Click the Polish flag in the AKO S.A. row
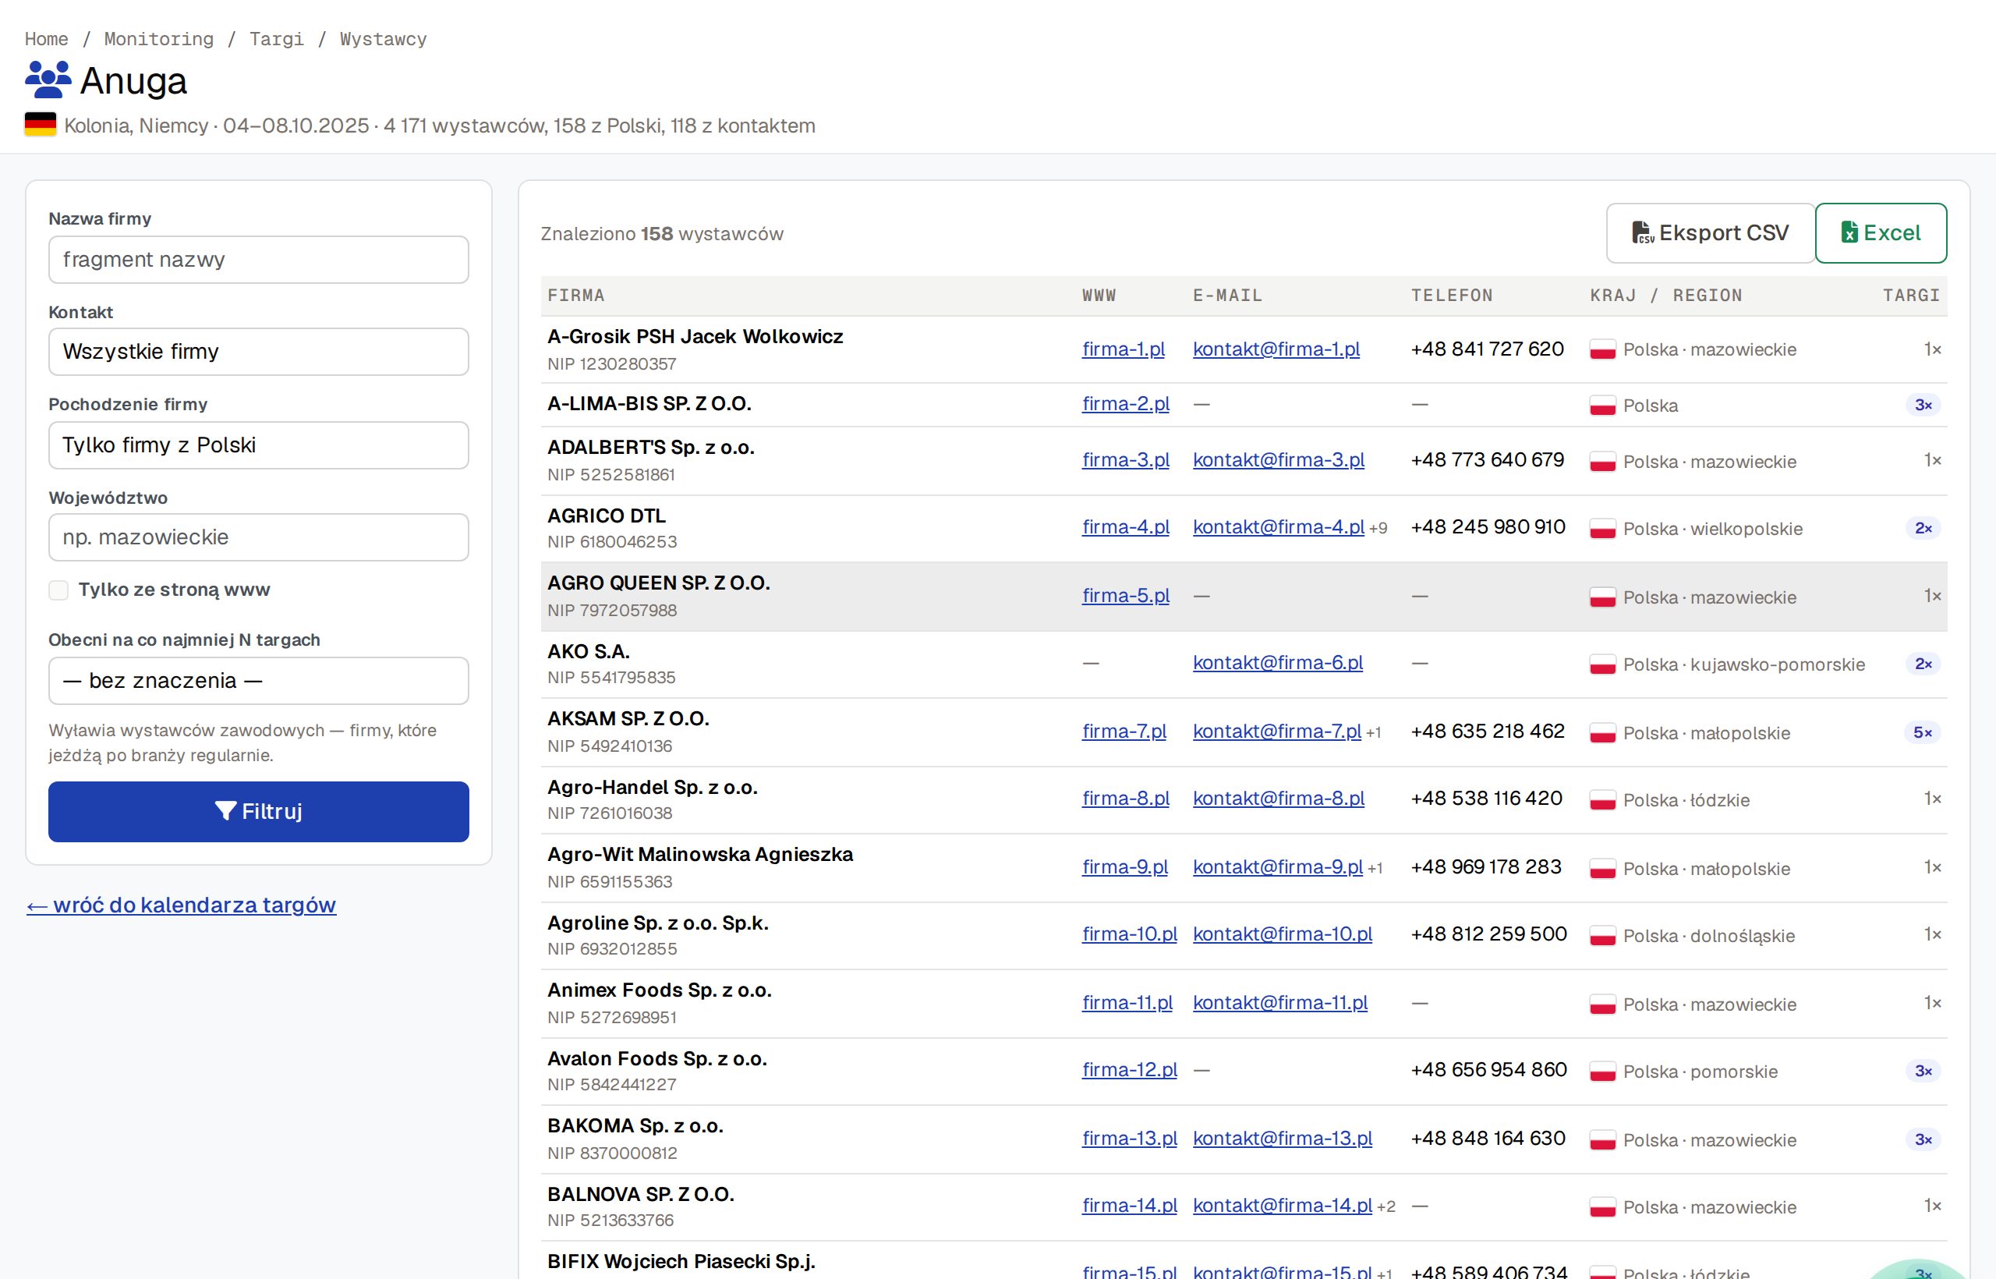 (1602, 664)
